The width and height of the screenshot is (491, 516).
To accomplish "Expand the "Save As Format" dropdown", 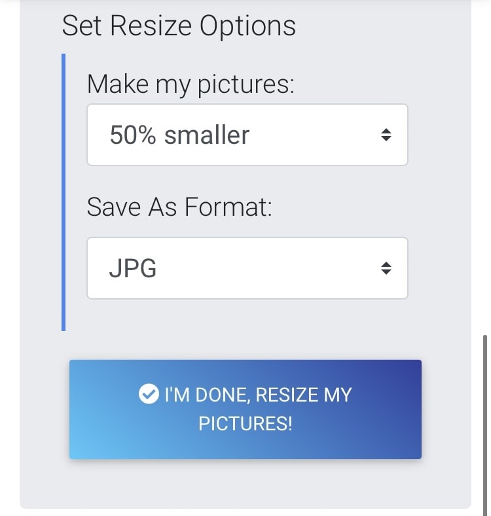I will click(247, 268).
